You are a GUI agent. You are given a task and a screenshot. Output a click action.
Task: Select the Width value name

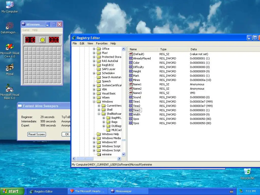click(137, 115)
